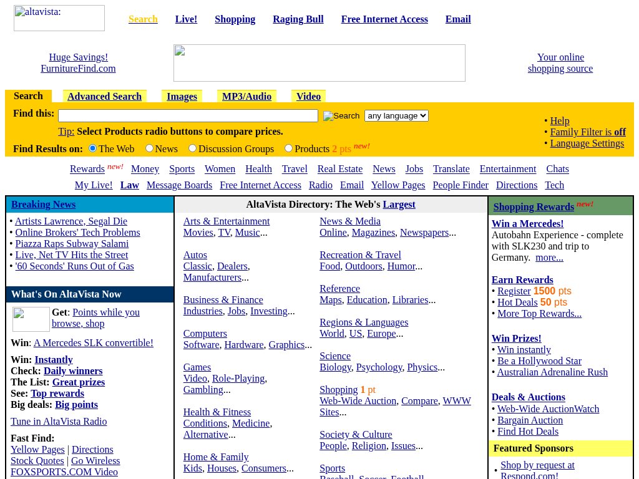The width and height of the screenshot is (639, 479).
Task: Open the Stock Quotes link
Action: [x=37, y=461]
